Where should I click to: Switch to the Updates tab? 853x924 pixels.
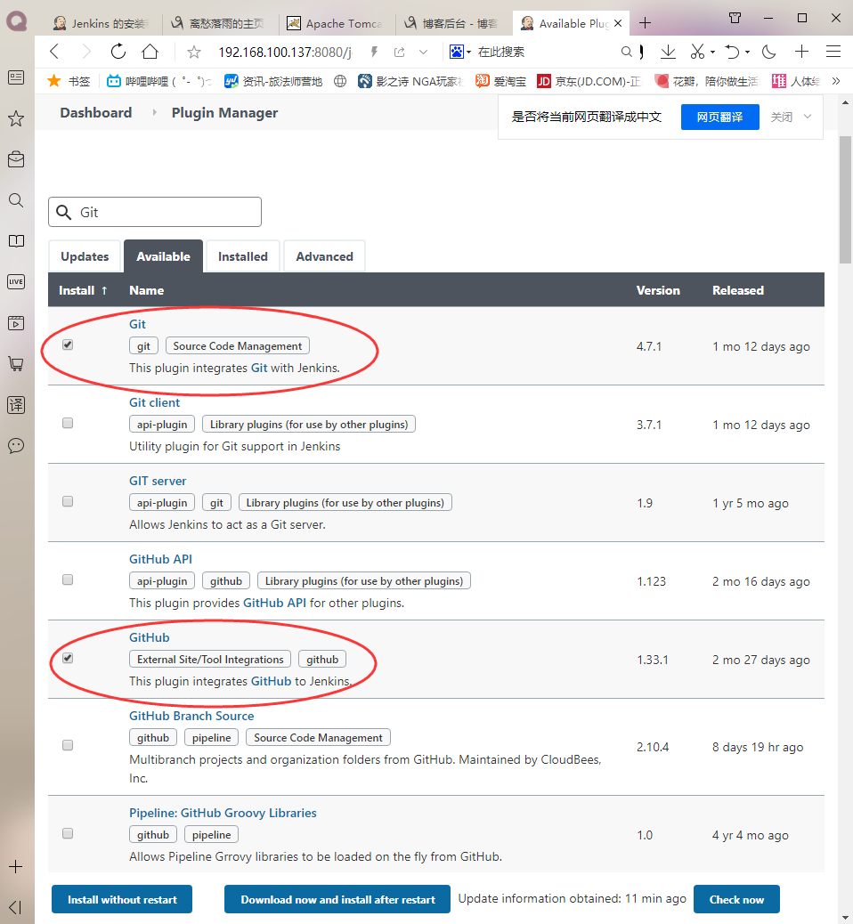(x=85, y=256)
